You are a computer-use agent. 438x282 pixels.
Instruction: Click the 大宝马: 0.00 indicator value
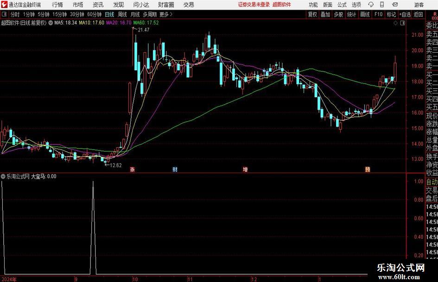pos(44,176)
